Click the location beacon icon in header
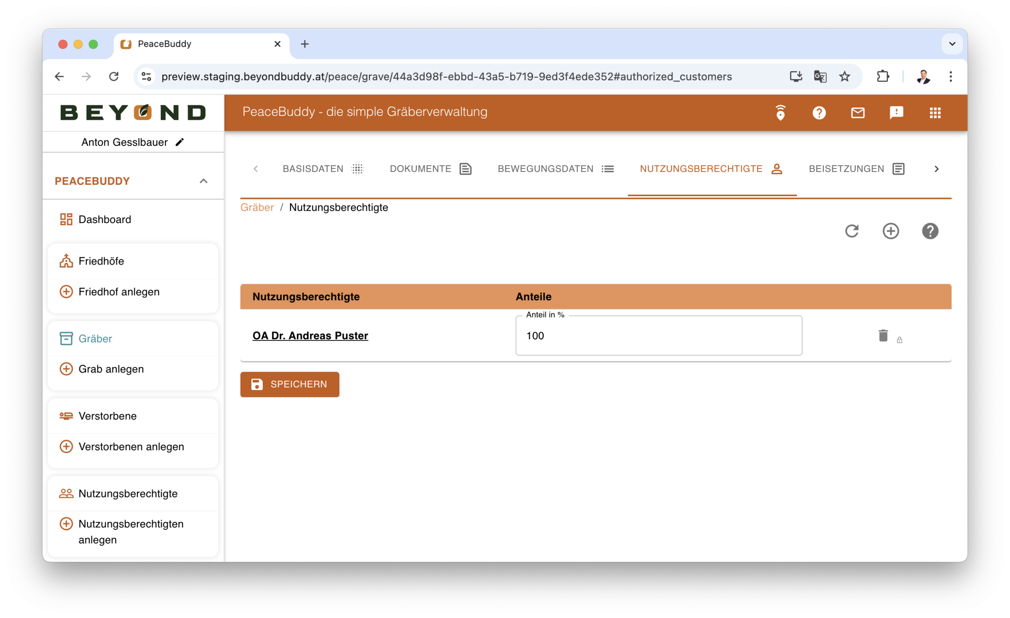The width and height of the screenshot is (1010, 618). click(x=780, y=113)
